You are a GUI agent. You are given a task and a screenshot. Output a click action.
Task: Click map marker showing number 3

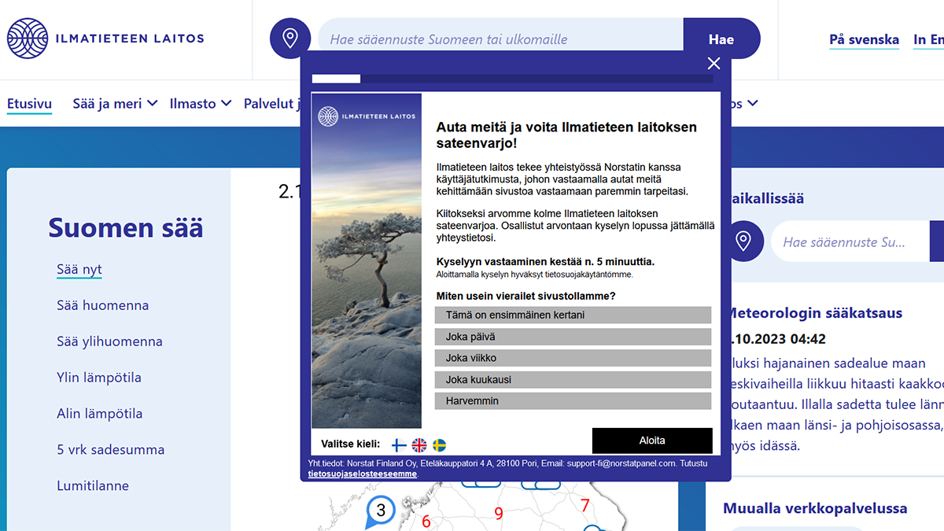tap(381, 510)
